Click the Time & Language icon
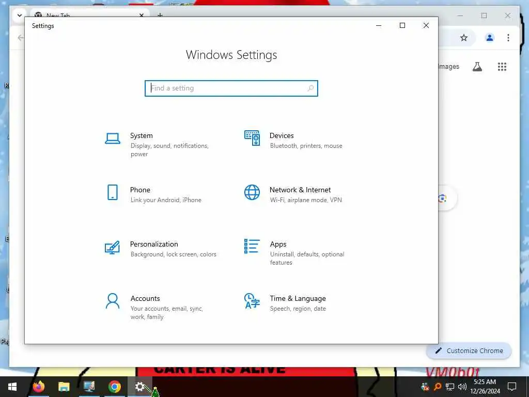The image size is (529, 397). coord(252,301)
